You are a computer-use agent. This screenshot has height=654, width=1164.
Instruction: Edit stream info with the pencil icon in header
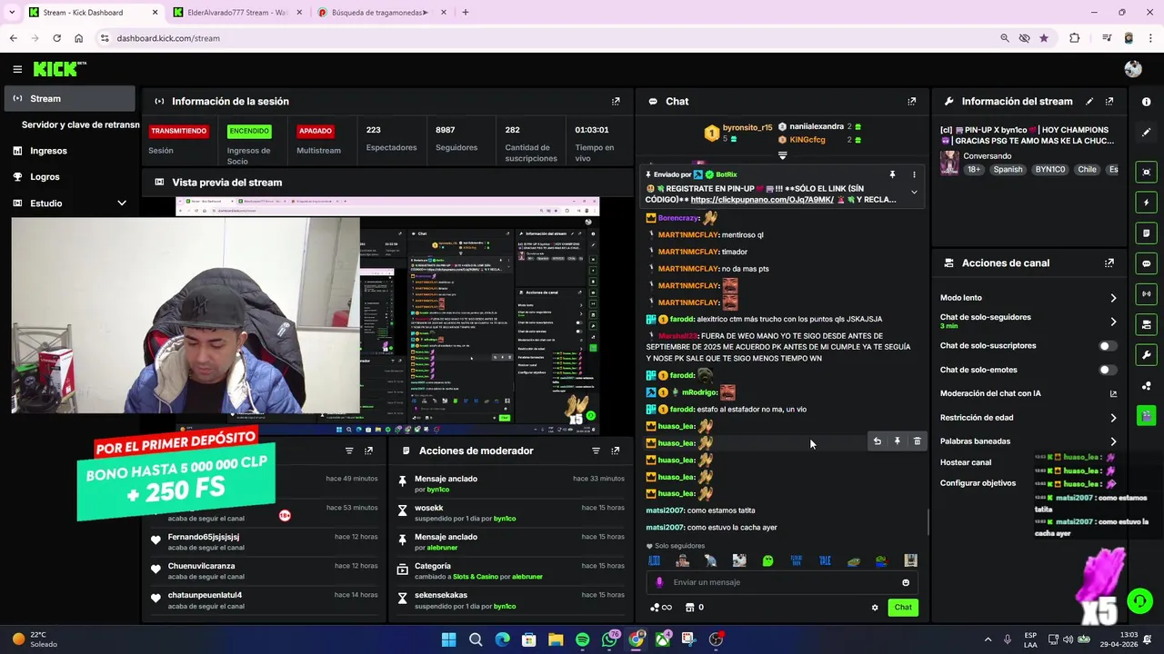(1089, 102)
